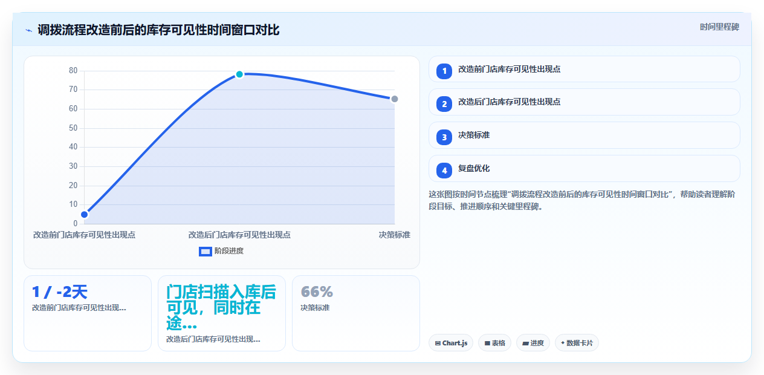Click the 1 / -2天 card value

[x=60, y=292]
